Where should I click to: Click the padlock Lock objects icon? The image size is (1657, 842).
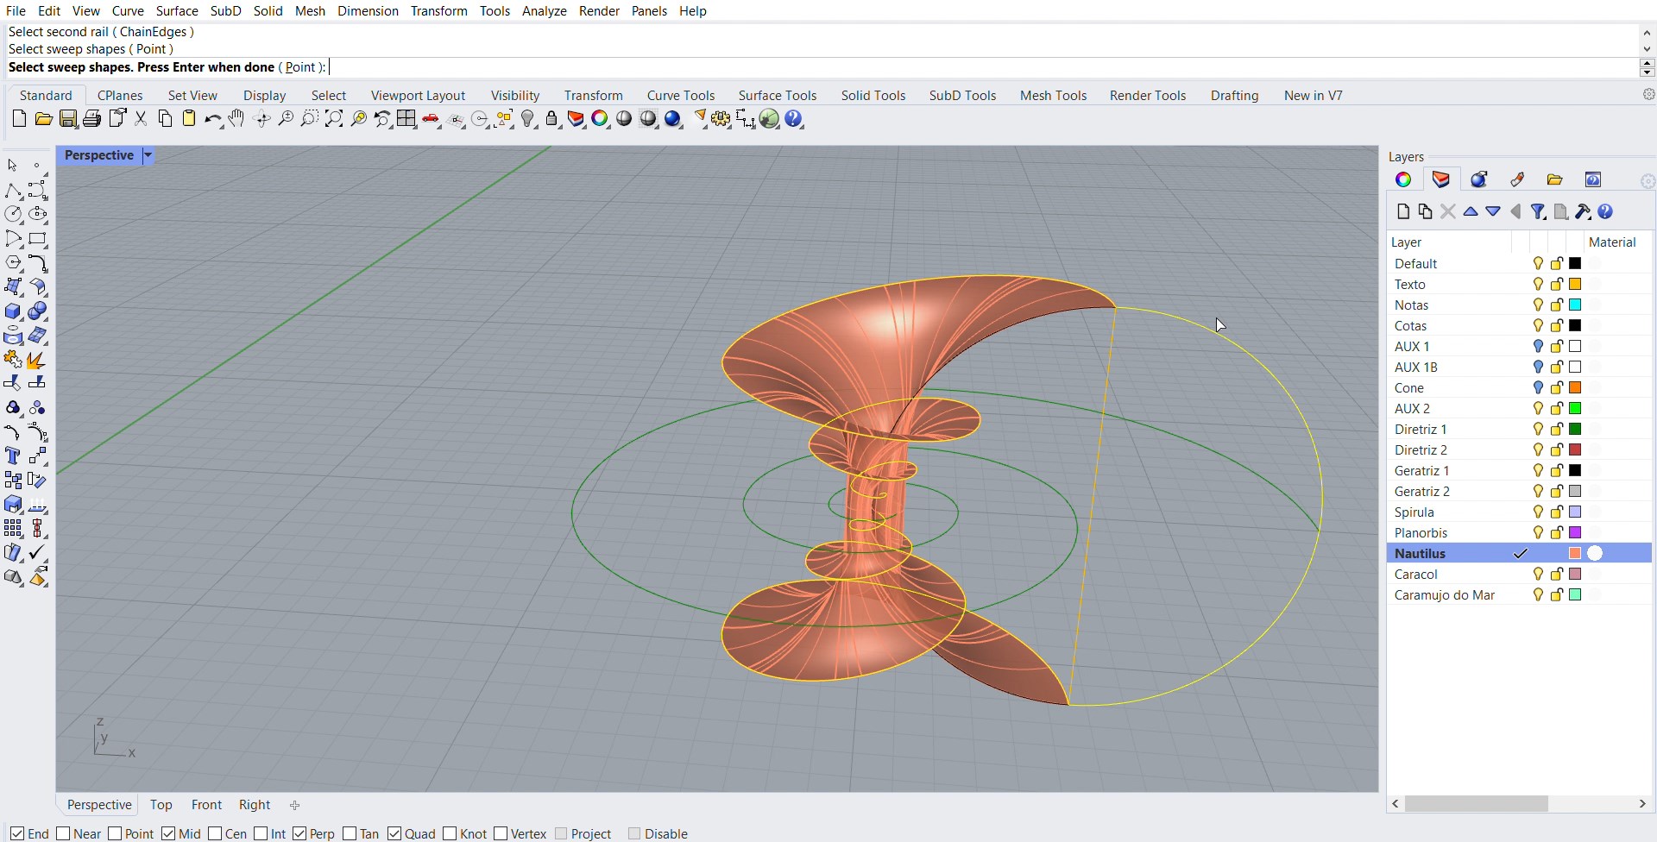552,119
